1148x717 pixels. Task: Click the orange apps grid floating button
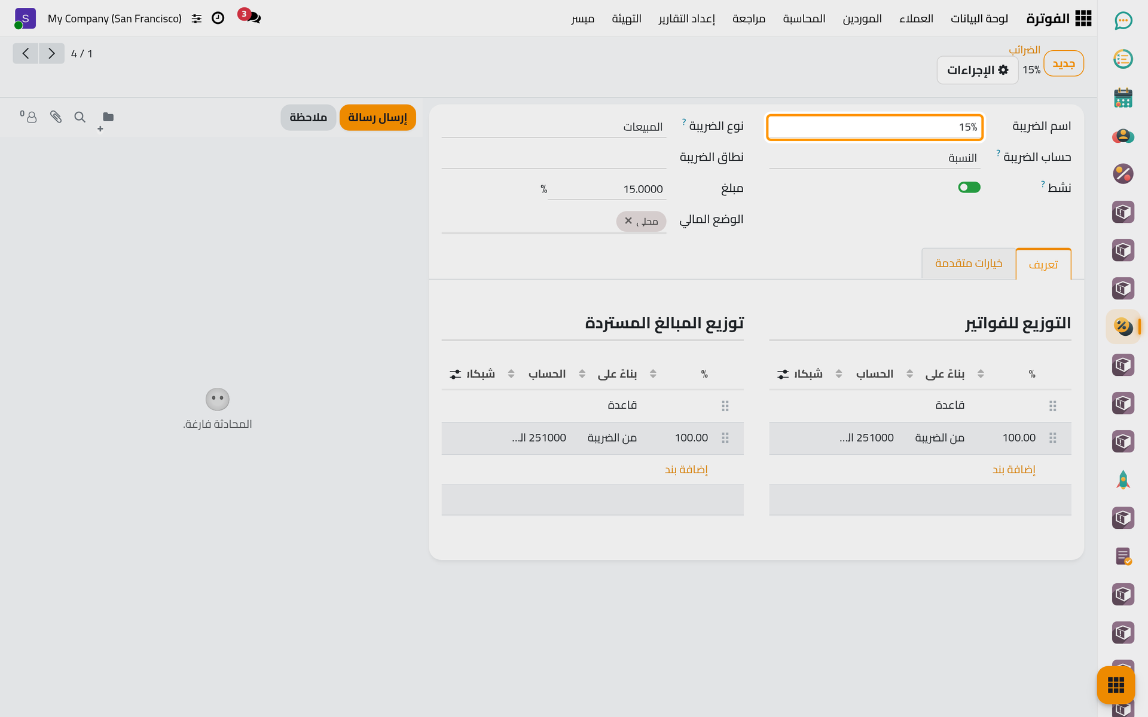coord(1116,685)
